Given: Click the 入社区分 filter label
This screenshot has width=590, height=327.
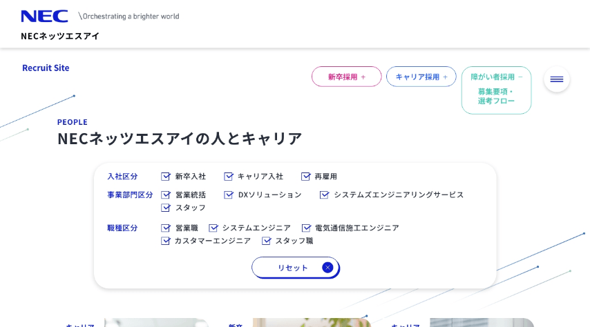Looking at the screenshot, I should click(x=123, y=177).
